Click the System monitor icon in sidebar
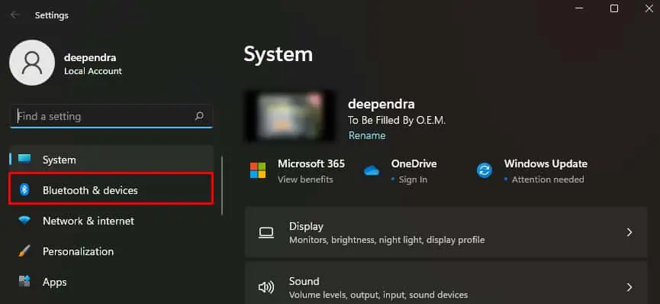The image size is (660, 304). 24,160
